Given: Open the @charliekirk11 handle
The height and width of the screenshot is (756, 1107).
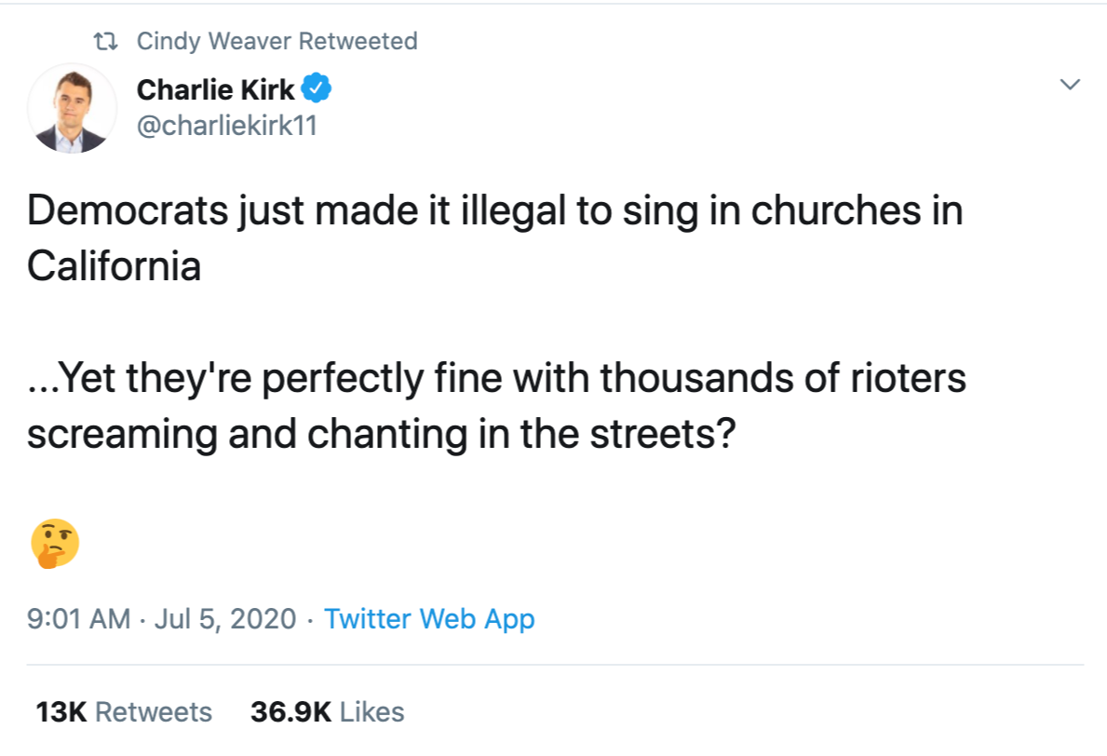Looking at the screenshot, I should point(227,127).
